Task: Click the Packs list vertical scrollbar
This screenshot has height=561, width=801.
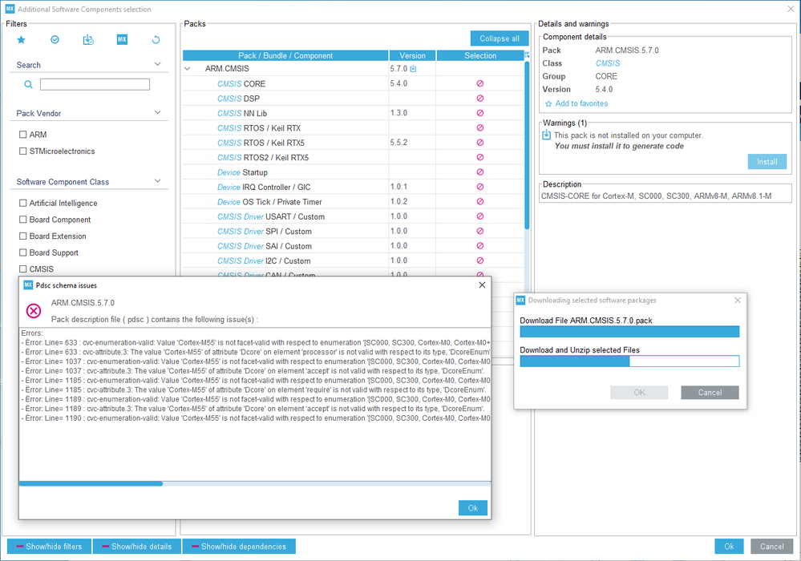Action: 527,146
